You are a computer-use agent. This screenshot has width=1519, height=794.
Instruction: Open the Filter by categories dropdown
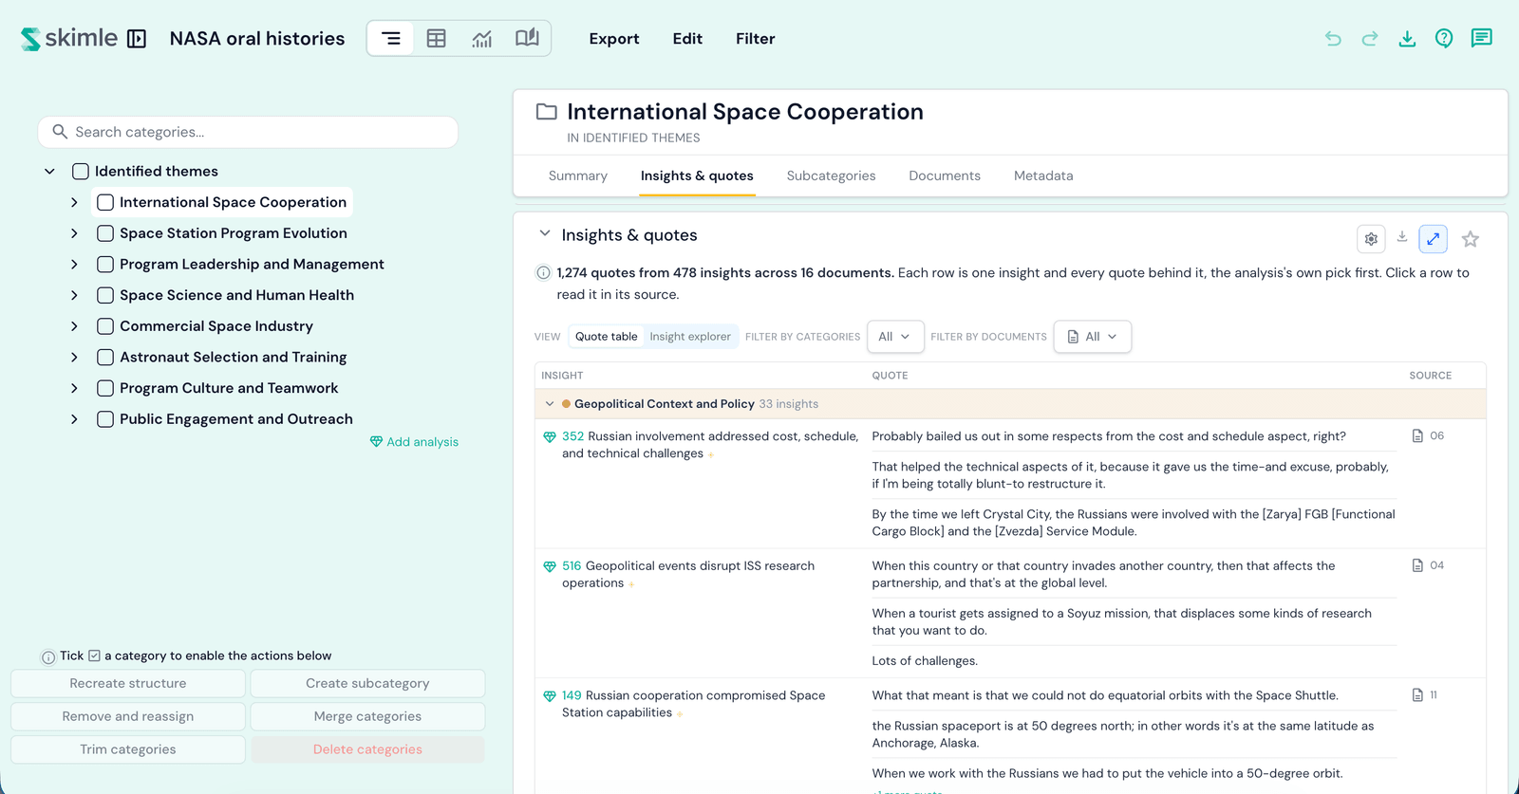(895, 337)
